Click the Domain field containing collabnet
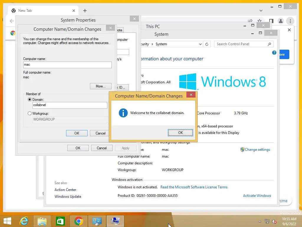Viewport: 302px width, 227px height. [x=70, y=105]
